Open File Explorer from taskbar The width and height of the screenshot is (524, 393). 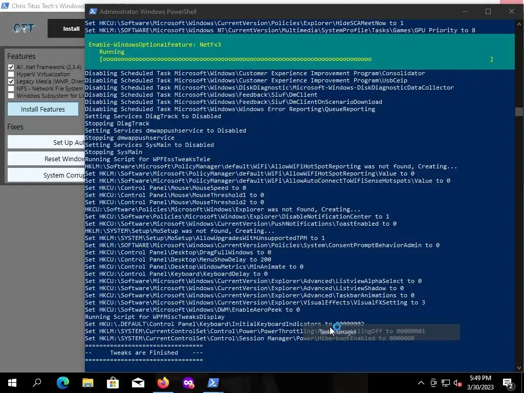[x=88, y=383]
